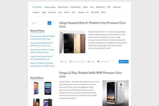Click the comment bubble icon near No Comments
This screenshot has height=106, width=159.
click(x=98, y=61)
